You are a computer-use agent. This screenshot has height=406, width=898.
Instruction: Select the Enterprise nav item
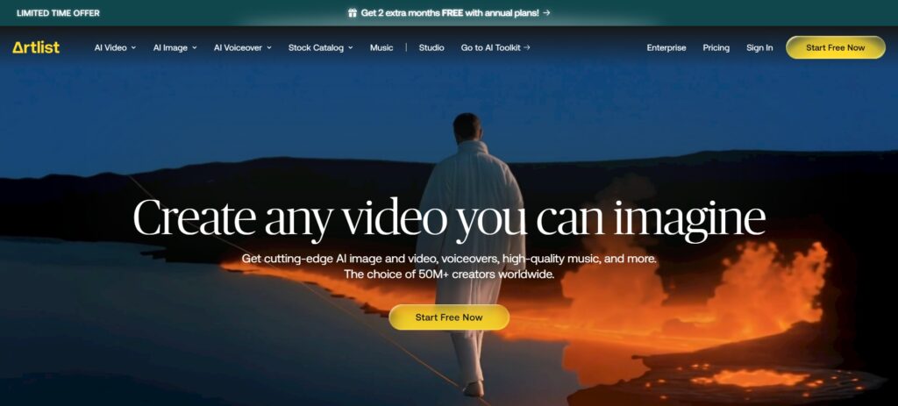pos(666,47)
